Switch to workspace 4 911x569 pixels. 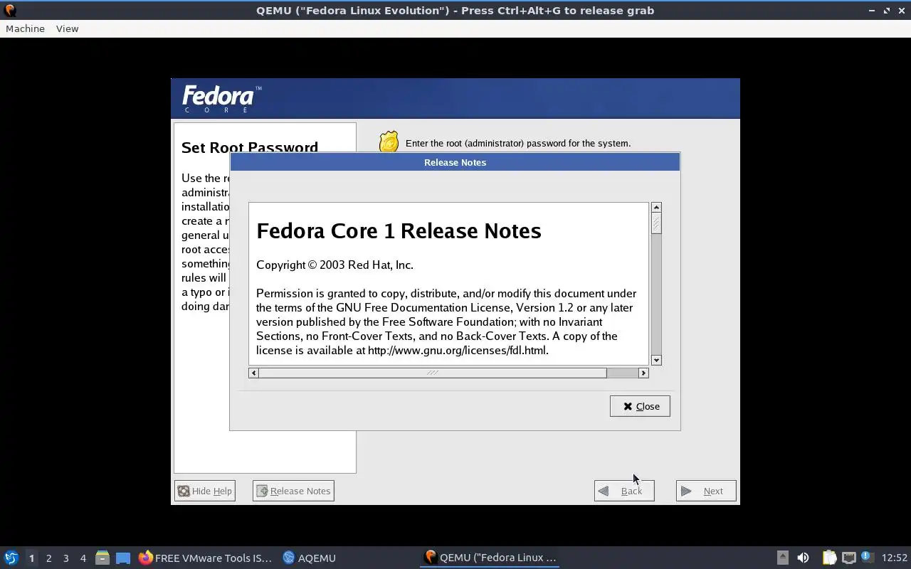point(83,558)
